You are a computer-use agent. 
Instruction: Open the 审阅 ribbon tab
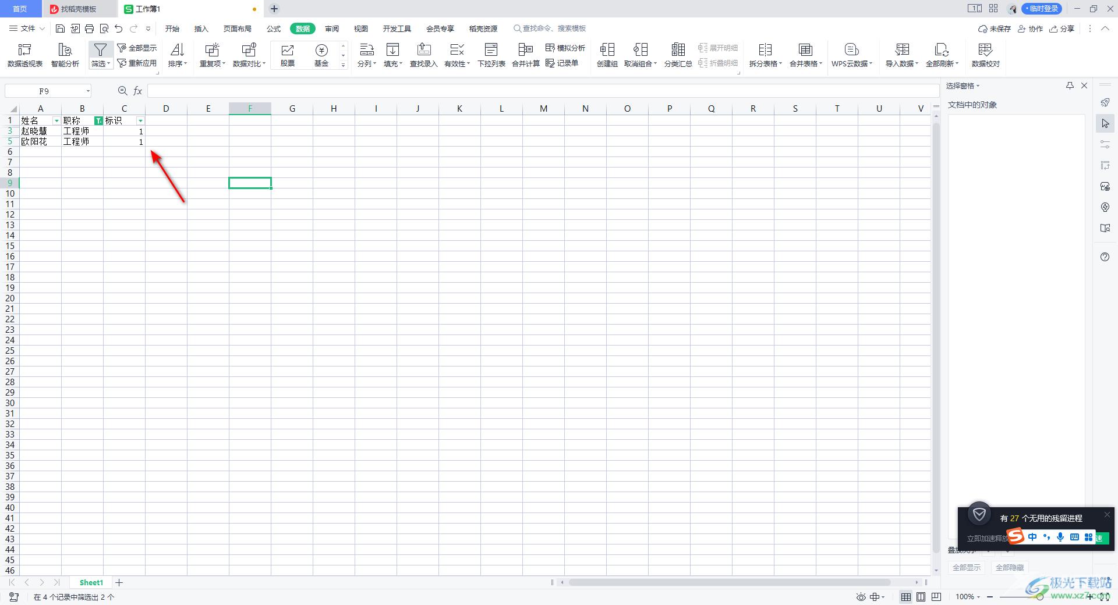[332, 29]
